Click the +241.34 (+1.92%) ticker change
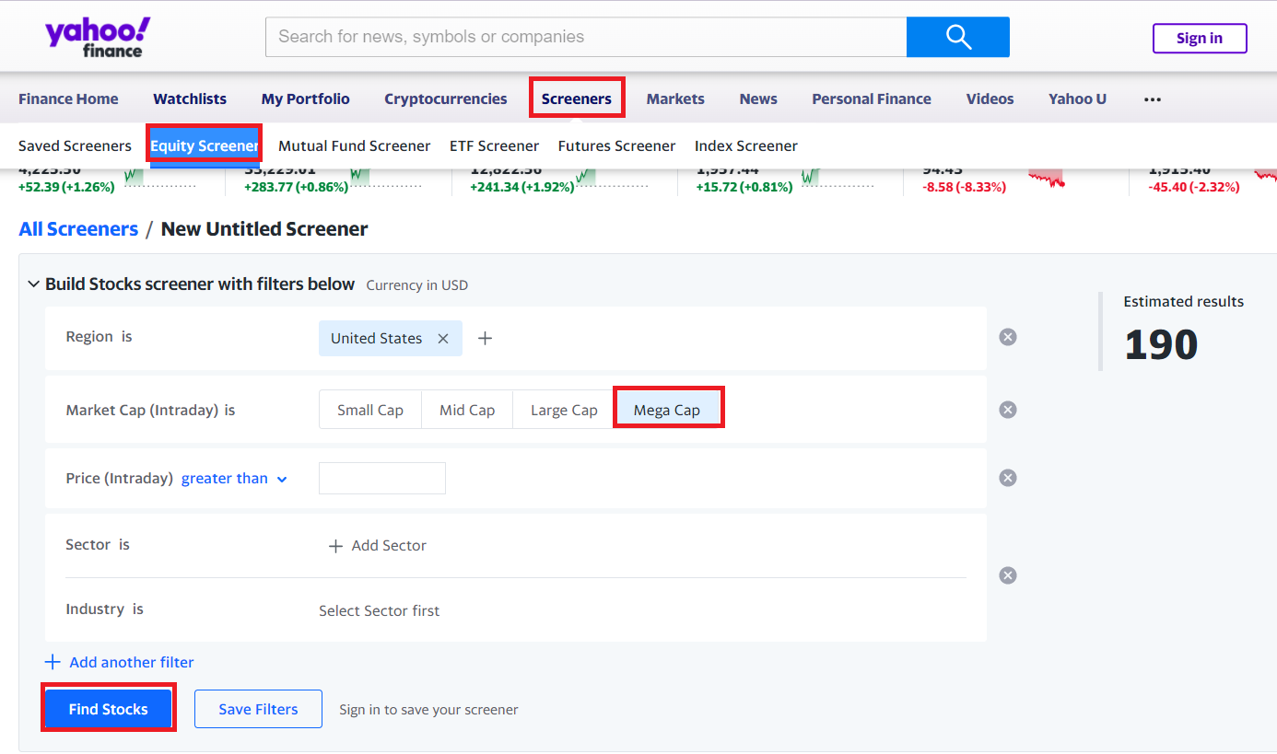Viewport: 1277px width, 754px height. click(x=522, y=187)
